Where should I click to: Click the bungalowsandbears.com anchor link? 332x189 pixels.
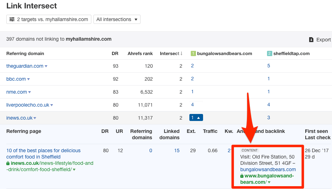click(268, 170)
